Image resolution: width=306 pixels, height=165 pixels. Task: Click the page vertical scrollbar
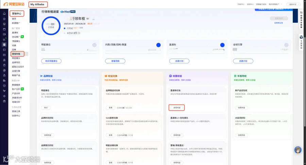pos(305,68)
